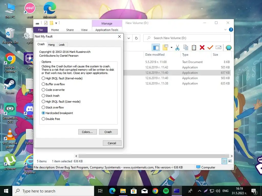
Task: Click the Windows taskbar search box
Action: [x=53, y=191]
